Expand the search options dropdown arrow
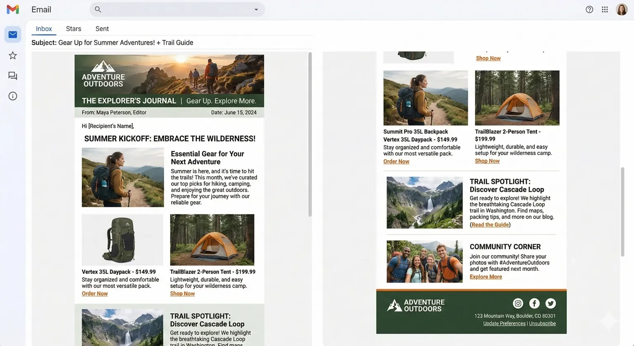634x346 pixels. 256,9
